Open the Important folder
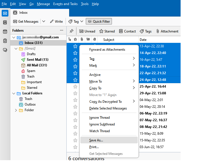224x168 pixels. (34, 82)
